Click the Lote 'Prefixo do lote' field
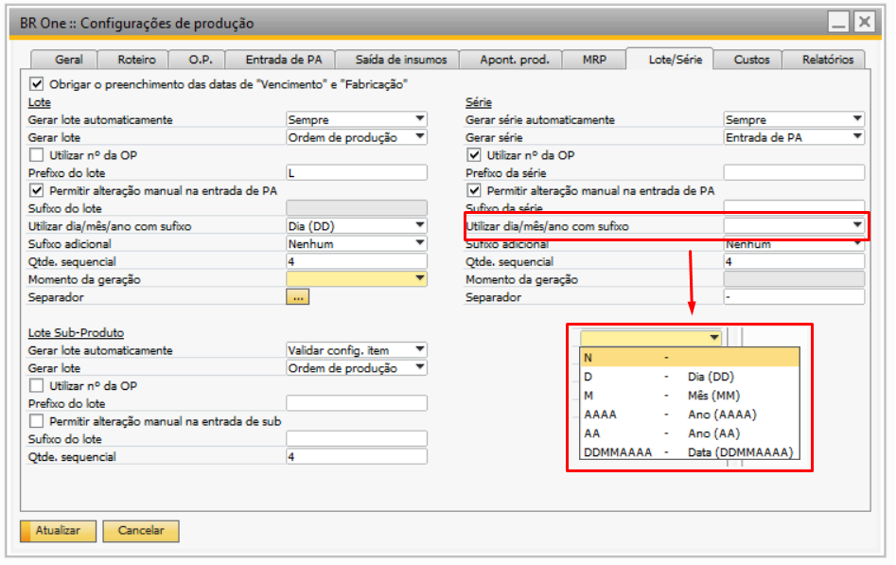Image resolution: width=896 pixels, height=565 pixels. (356, 173)
